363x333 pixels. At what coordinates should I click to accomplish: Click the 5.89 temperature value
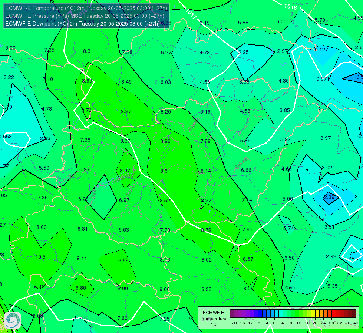point(245,141)
